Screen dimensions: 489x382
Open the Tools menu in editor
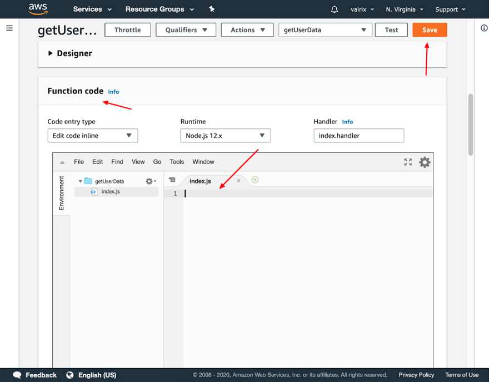click(177, 162)
